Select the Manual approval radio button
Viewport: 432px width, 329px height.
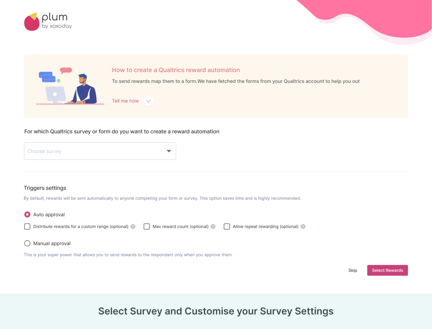point(27,243)
